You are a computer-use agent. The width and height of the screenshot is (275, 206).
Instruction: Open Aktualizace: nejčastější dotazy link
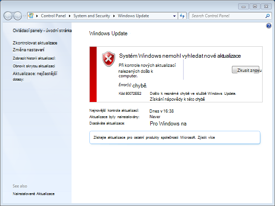(35, 76)
